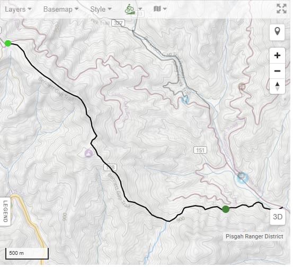Click the 138 trail number shield
Image resolution: width=293 pixels, height=267 pixels.
coord(110,167)
